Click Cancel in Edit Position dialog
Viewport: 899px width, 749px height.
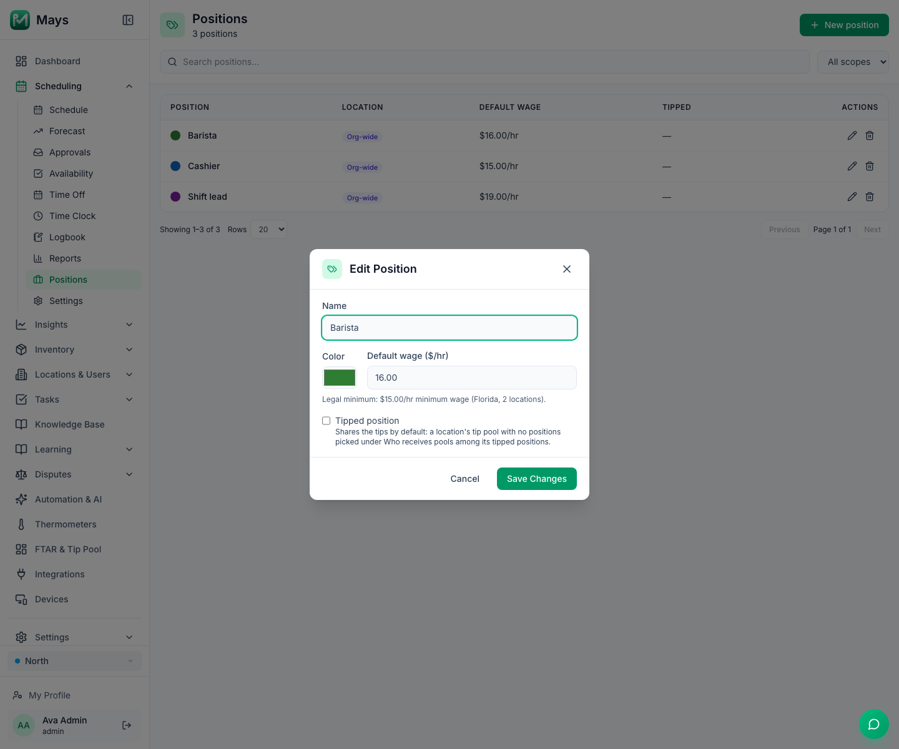click(465, 479)
